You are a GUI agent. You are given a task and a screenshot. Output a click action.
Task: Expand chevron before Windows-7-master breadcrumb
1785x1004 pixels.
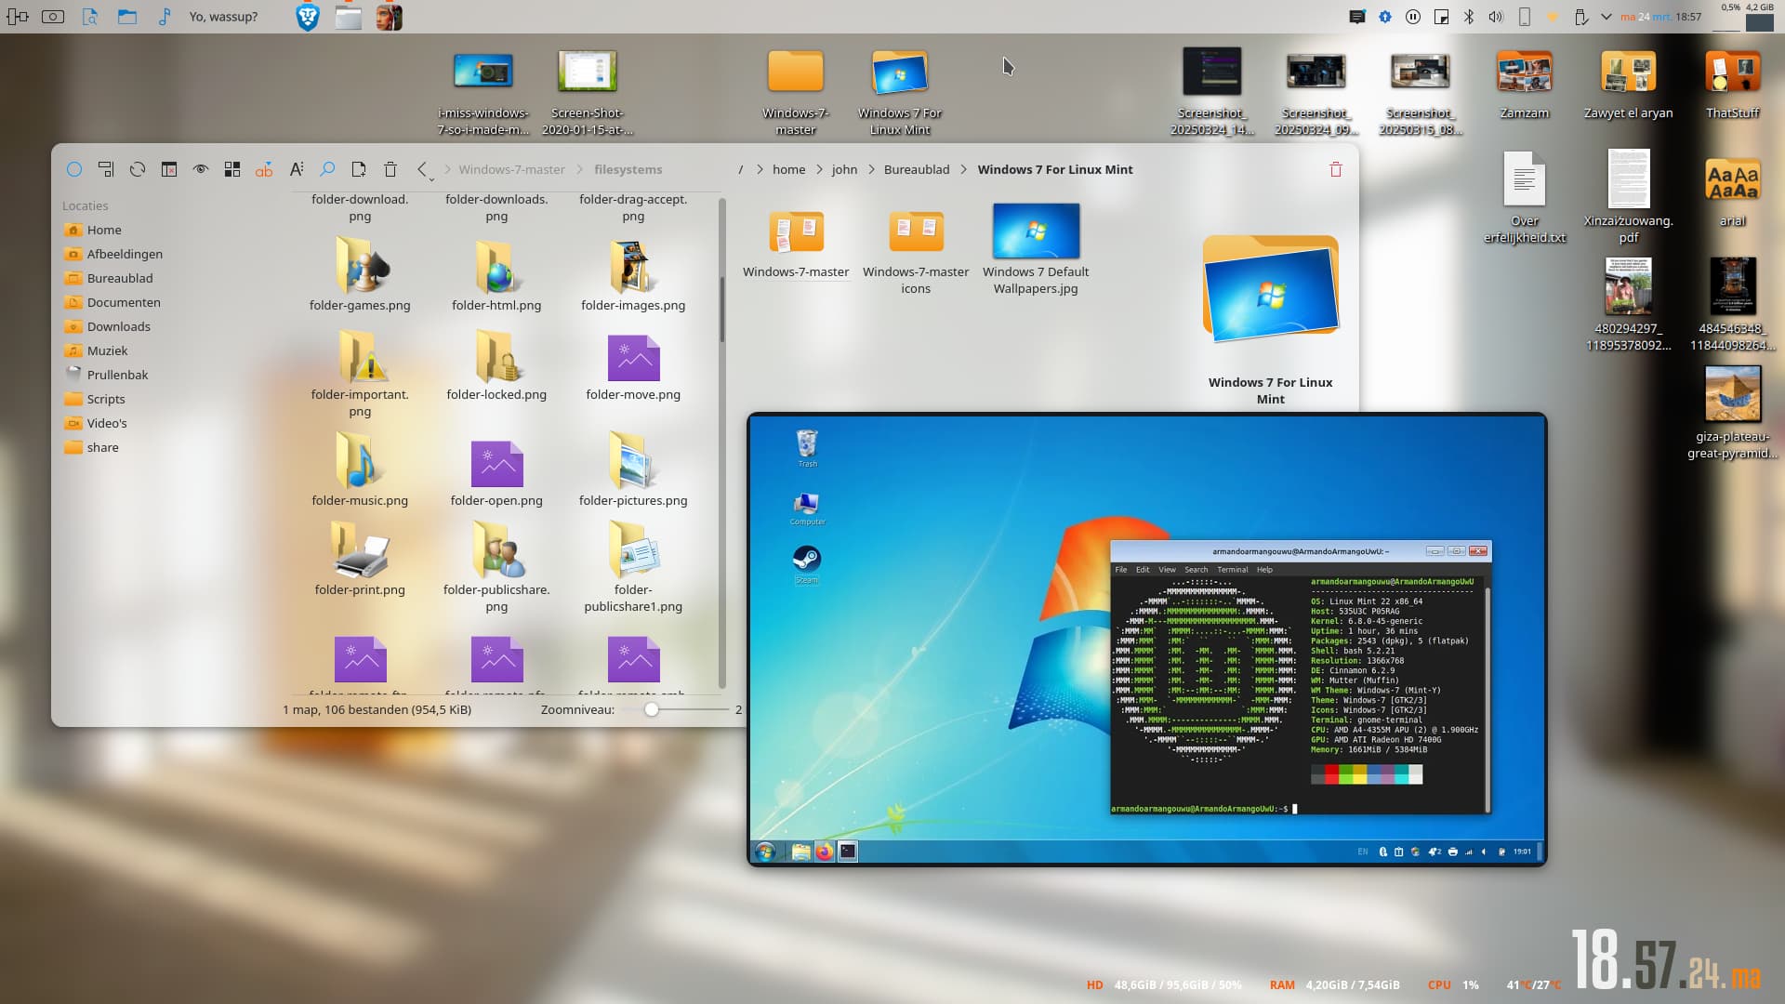[x=447, y=169]
